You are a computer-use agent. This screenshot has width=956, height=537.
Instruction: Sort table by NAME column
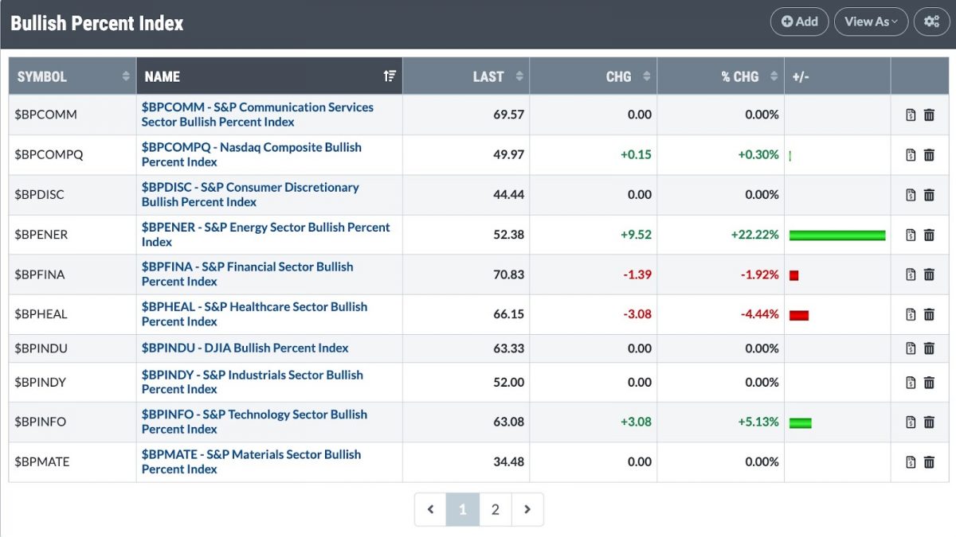point(269,76)
